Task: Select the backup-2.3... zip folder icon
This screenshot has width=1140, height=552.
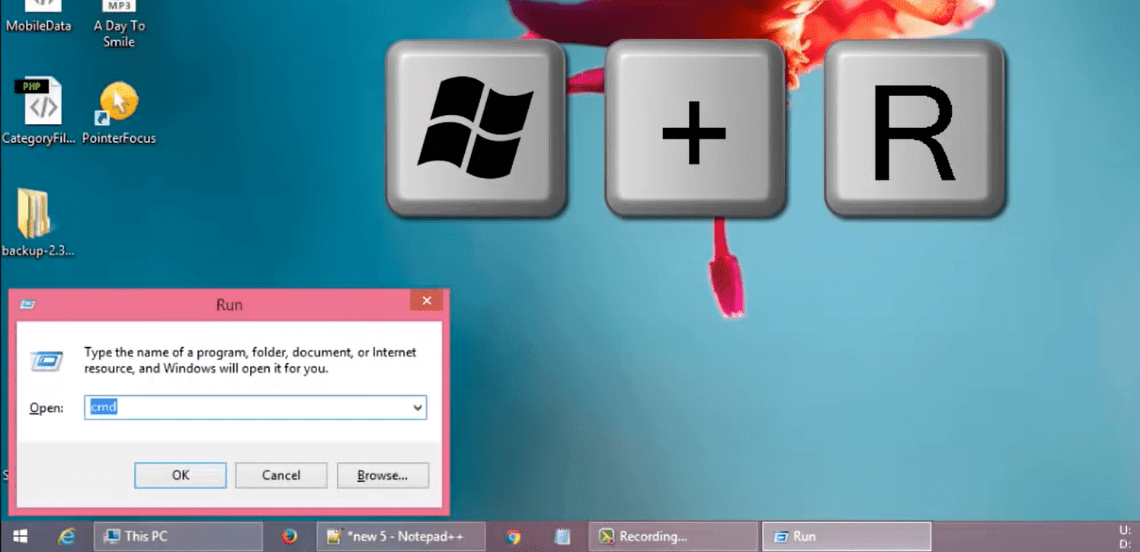Action: (x=37, y=223)
